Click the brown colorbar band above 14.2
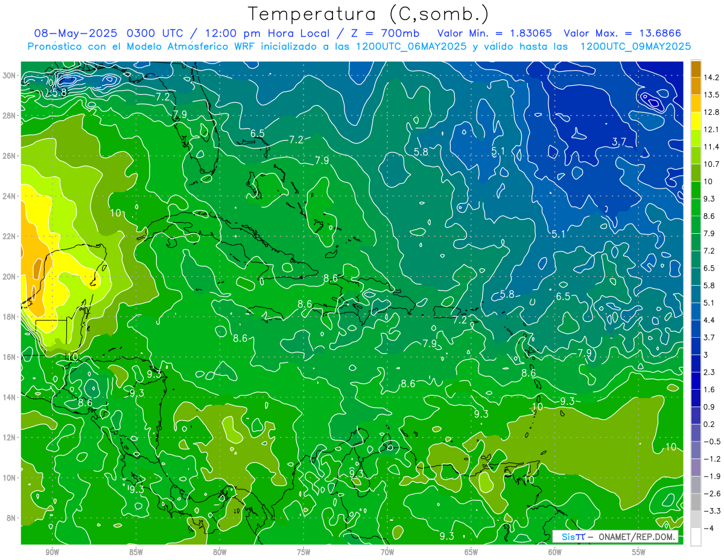 696,69
